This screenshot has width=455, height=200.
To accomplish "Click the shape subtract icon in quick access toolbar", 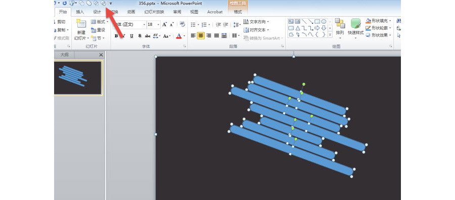I will pyautogui.click(x=104, y=3).
